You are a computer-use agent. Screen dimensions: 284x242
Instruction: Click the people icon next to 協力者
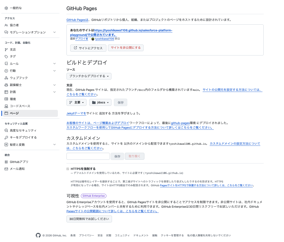coord(6,25)
